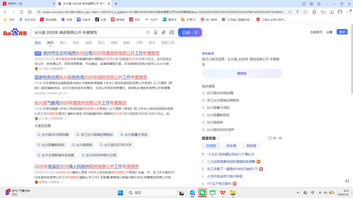Toggle the input method 中 indicator

(x=313, y=192)
